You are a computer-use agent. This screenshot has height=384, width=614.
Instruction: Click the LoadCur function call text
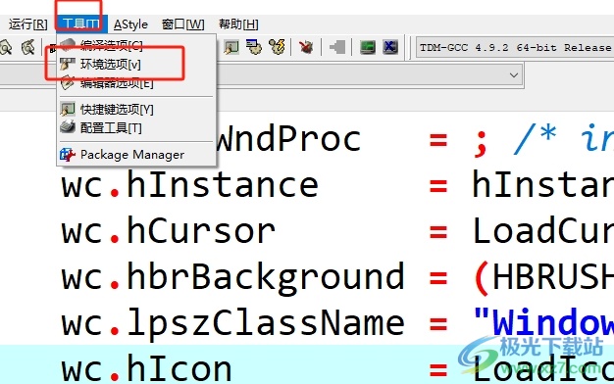point(543,231)
